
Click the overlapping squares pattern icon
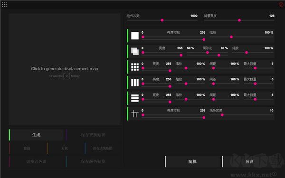point(135,51)
